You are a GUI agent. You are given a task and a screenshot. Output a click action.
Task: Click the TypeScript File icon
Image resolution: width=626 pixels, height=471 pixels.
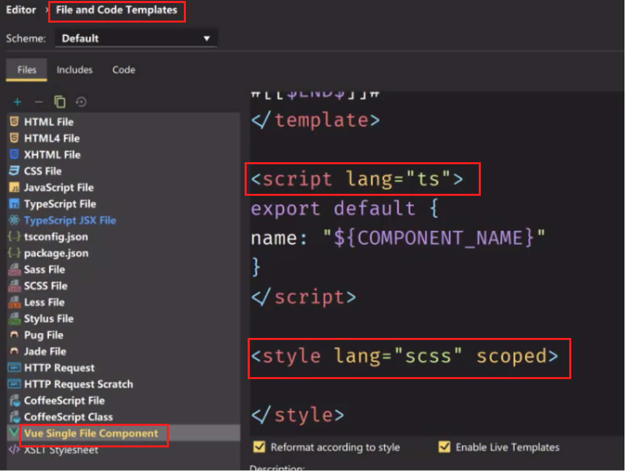(15, 204)
